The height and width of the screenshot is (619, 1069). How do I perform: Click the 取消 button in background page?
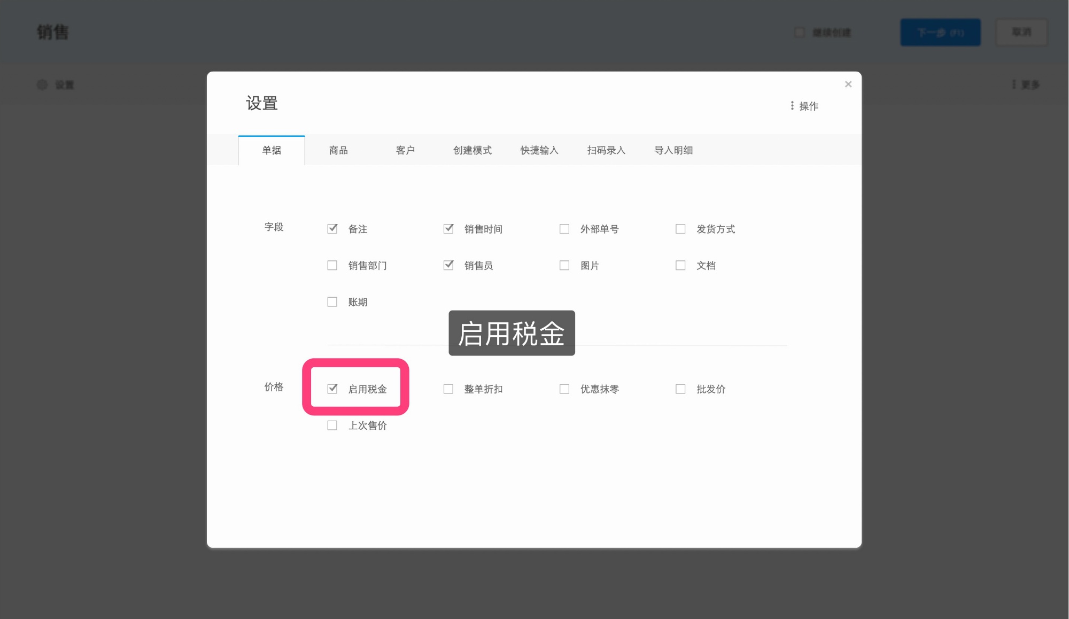click(1021, 33)
